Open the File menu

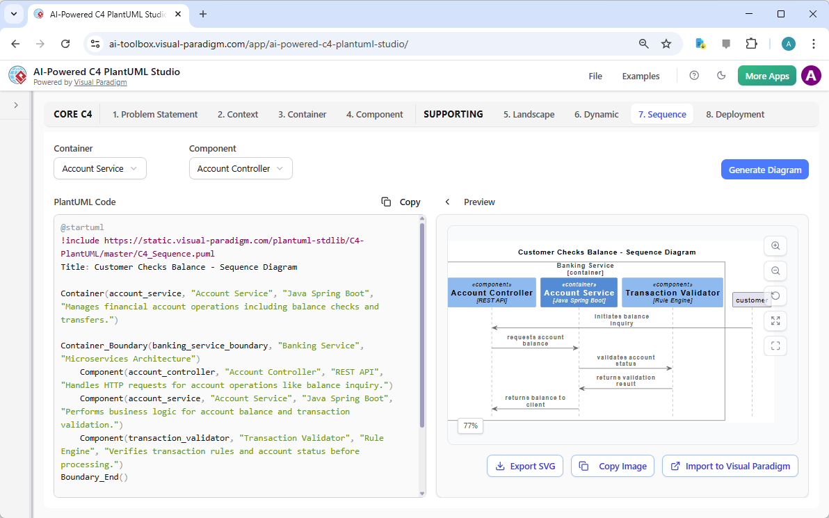pos(595,76)
